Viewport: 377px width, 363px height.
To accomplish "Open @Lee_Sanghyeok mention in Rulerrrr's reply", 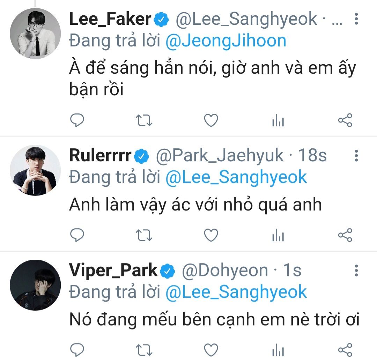I will (x=236, y=177).
